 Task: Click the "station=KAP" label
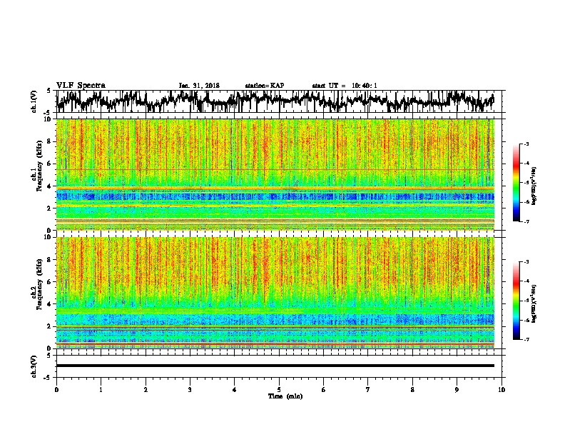265,86
